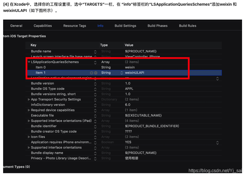Open key stepper for Bundle versions string, short
Image resolution: width=246 pixels, height=176 pixels.
coord(95,95)
